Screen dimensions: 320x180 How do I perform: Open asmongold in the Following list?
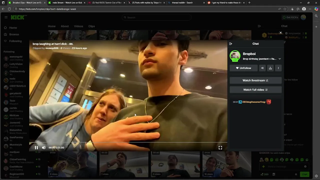pyautogui.click(x=16, y=58)
